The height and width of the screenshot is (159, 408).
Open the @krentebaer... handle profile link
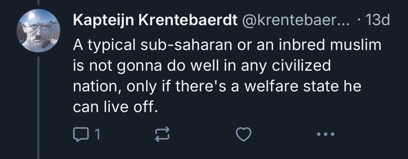292,21
